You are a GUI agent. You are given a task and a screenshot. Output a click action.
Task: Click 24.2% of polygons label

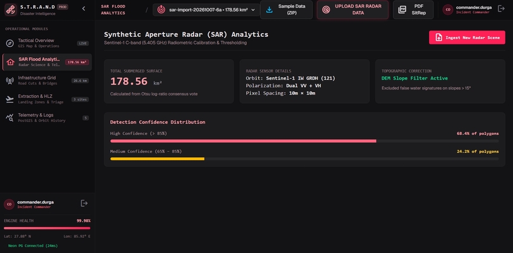point(477,151)
